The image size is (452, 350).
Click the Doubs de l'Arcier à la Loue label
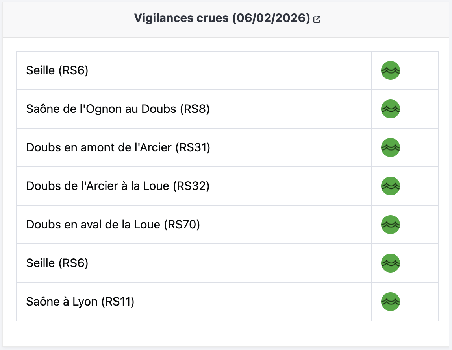pos(118,186)
